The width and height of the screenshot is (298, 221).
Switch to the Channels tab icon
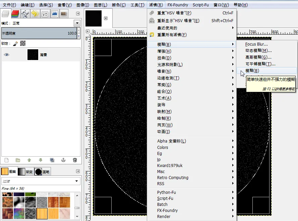15,14
